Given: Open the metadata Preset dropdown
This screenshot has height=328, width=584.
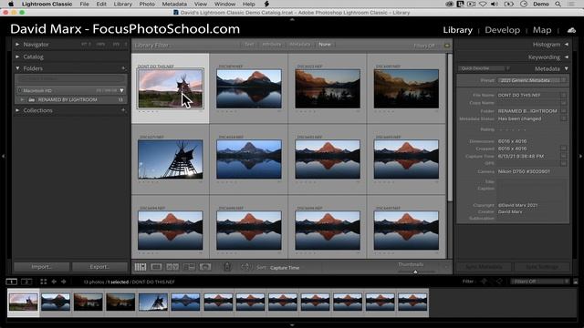Looking at the screenshot, I should click(x=532, y=80).
